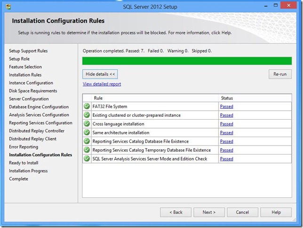Screen dimensions: 303x228
Task: Cancel the SQL Server setup
Action: coord(242,212)
